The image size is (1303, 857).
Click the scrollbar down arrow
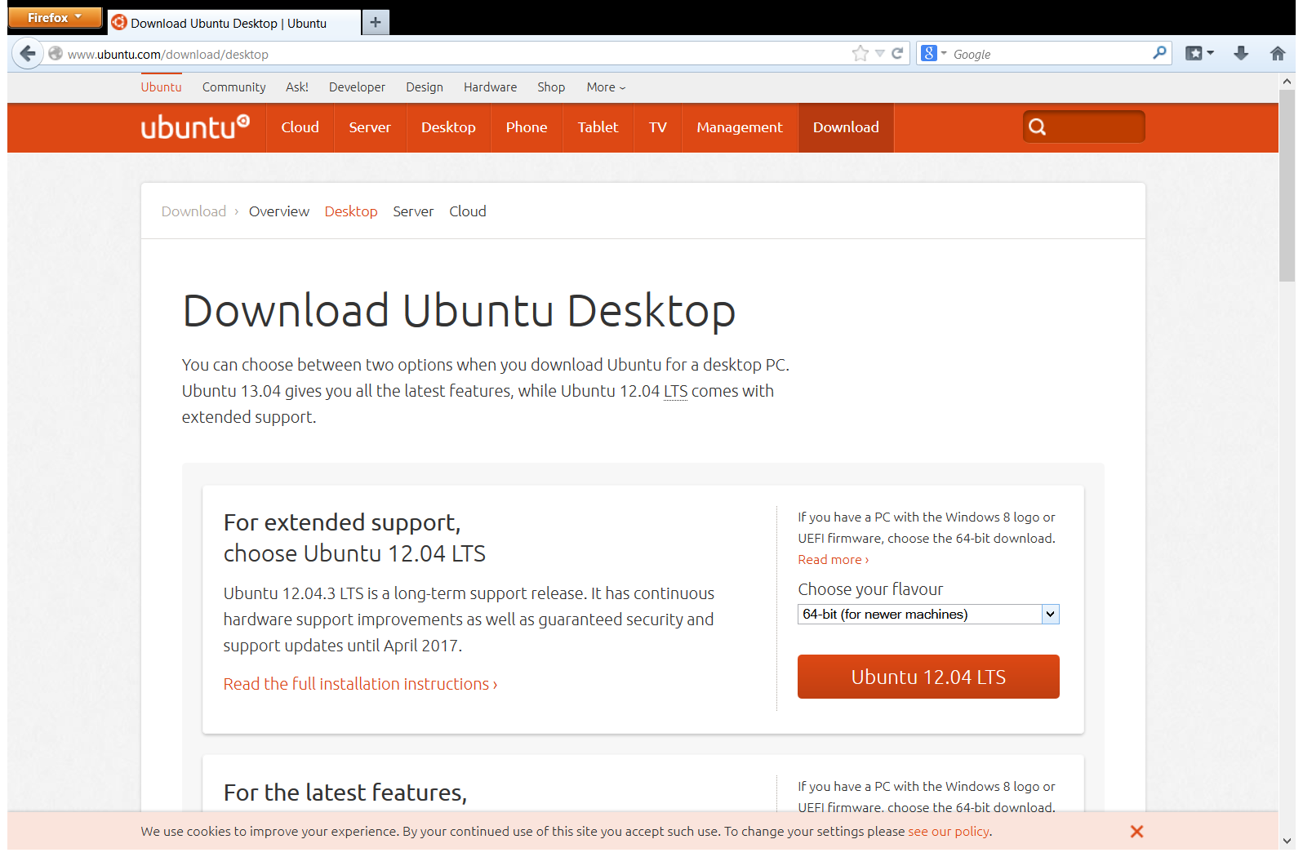pos(1287,841)
